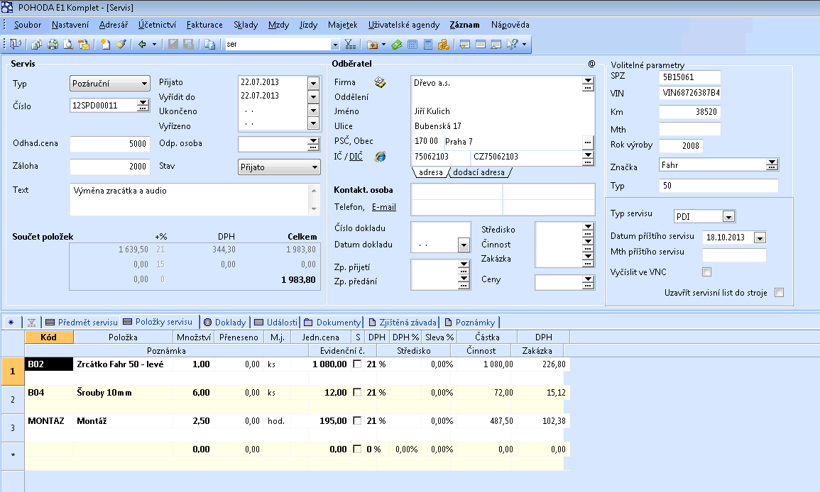The height and width of the screenshot is (492, 820).
Task: Click the funnel icon left of tabs
Action: tap(31, 323)
